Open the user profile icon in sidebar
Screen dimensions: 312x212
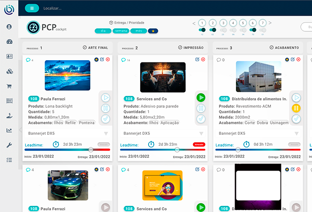[9, 27]
